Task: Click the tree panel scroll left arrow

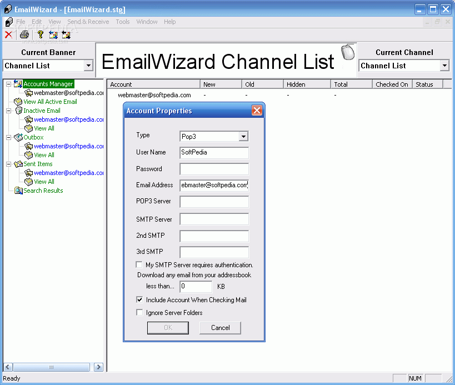Action: (x=8, y=367)
